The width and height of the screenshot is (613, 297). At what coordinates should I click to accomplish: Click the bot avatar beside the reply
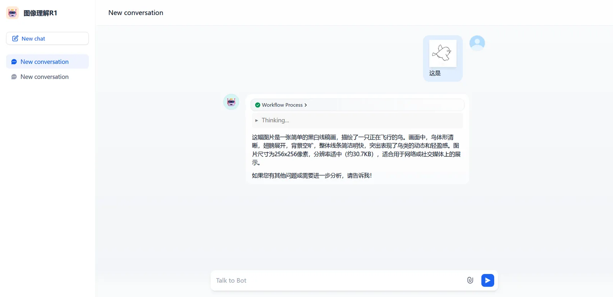point(231,102)
